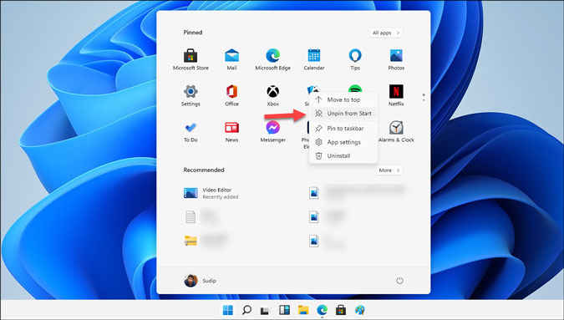Click the power button in Start menu
The height and width of the screenshot is (320, 564).
click(x=399, y=281)
